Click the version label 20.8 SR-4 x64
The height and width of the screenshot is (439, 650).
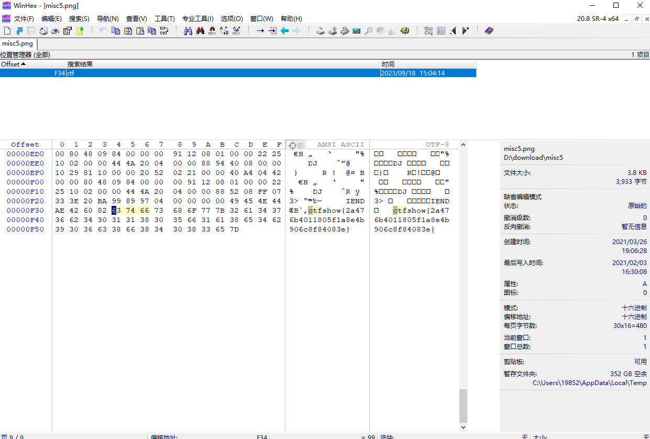click(x=598, y=19)
